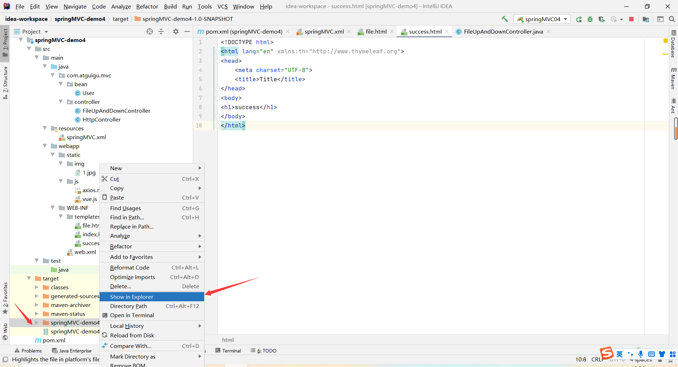
Task: Open the VCS menu
Action: click(x=222, y=6)
